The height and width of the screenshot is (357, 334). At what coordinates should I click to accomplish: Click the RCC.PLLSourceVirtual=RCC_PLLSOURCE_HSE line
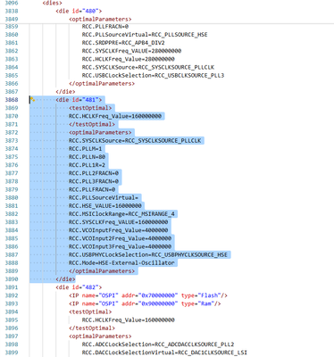point(145,35)
